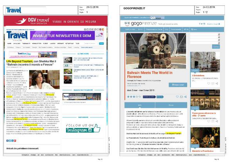Open the Veratour obiettivo 2019 news link
The image size is (233, 165).
86,77
